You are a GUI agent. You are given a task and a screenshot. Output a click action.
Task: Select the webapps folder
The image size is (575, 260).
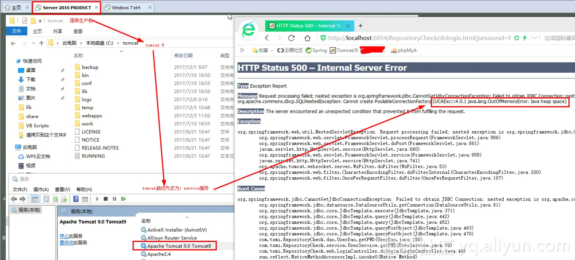tap(92, 116)
